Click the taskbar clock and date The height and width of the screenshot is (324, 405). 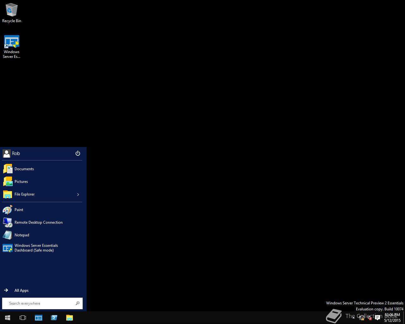[x=392, y=318]
